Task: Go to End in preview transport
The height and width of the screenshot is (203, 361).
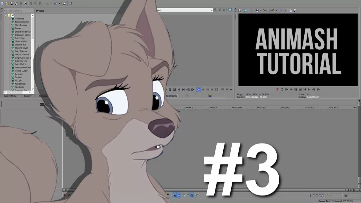Action: [x=309, y=89]
